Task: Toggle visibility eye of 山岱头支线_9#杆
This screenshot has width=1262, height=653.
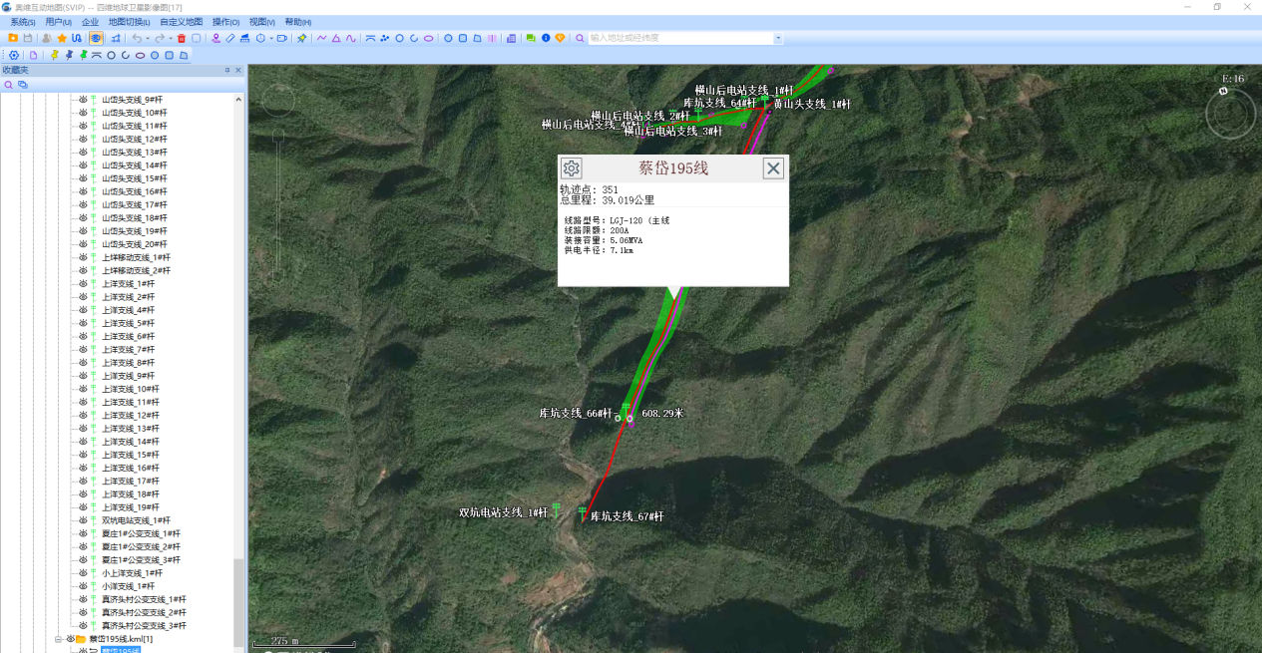Action: [84, 100]
